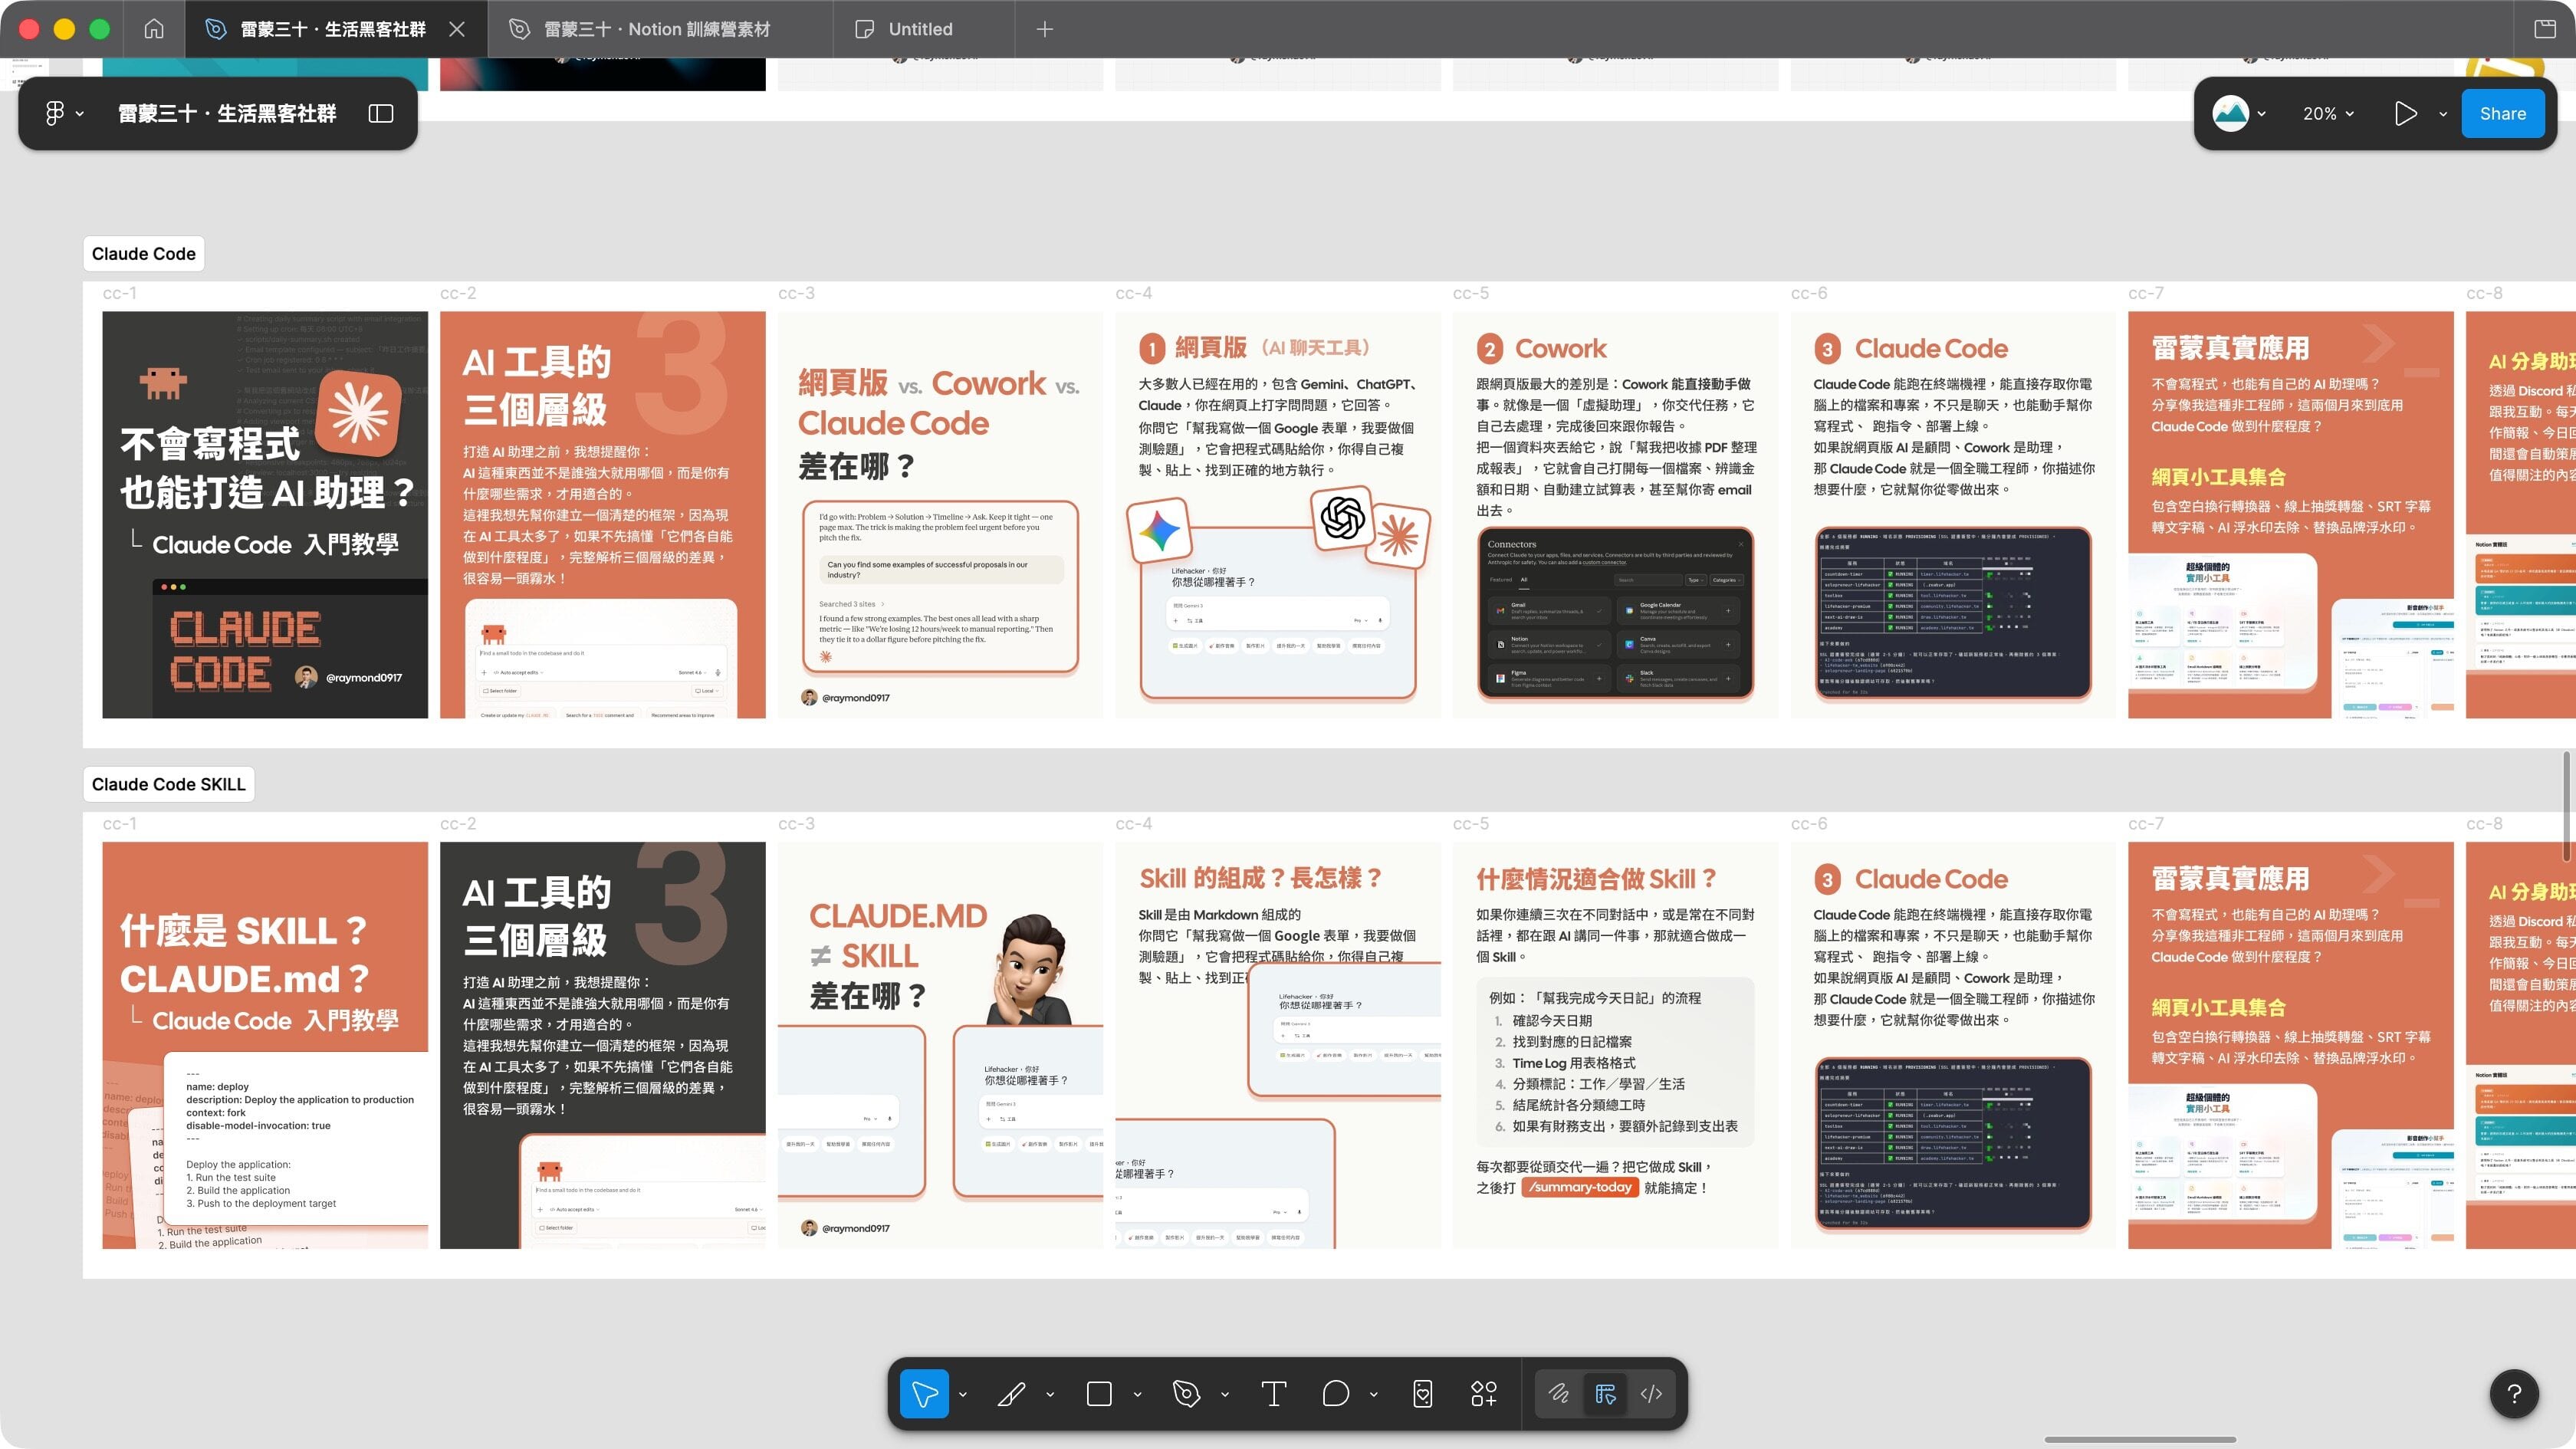The width and height of the screenshot is (2576, 1449).
Task: Switch to Draw mode
Action: tap(1558, 1393)
